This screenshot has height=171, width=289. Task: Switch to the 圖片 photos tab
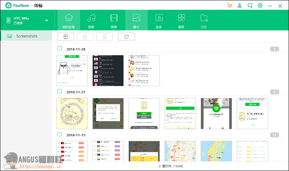coord(137,21)
